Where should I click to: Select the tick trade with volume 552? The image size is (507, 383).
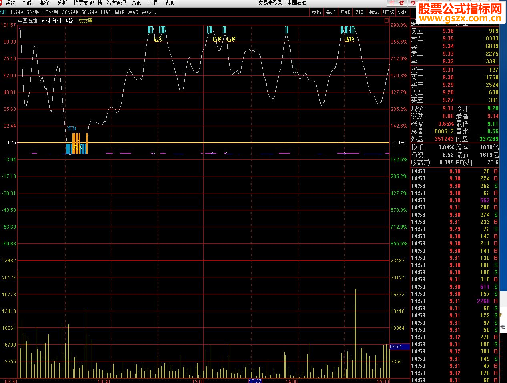[x=455, y=200]
